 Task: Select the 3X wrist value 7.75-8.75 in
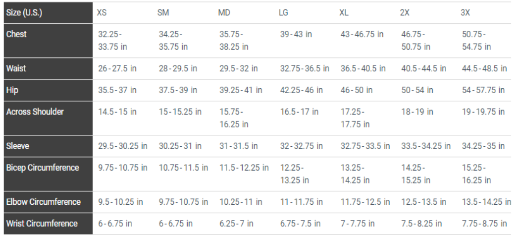point(485,224)
